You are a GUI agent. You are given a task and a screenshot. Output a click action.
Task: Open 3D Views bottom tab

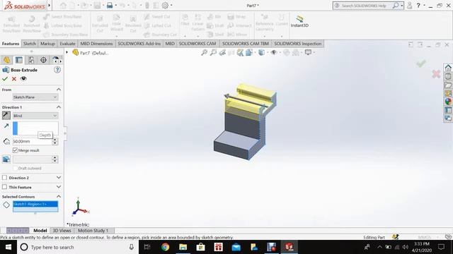click(62, 231)
